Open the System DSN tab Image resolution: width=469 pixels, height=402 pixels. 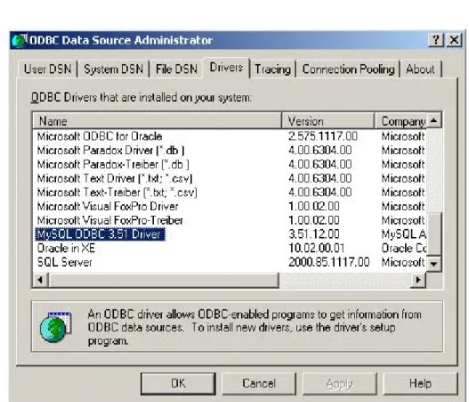[x=113, y=70]
